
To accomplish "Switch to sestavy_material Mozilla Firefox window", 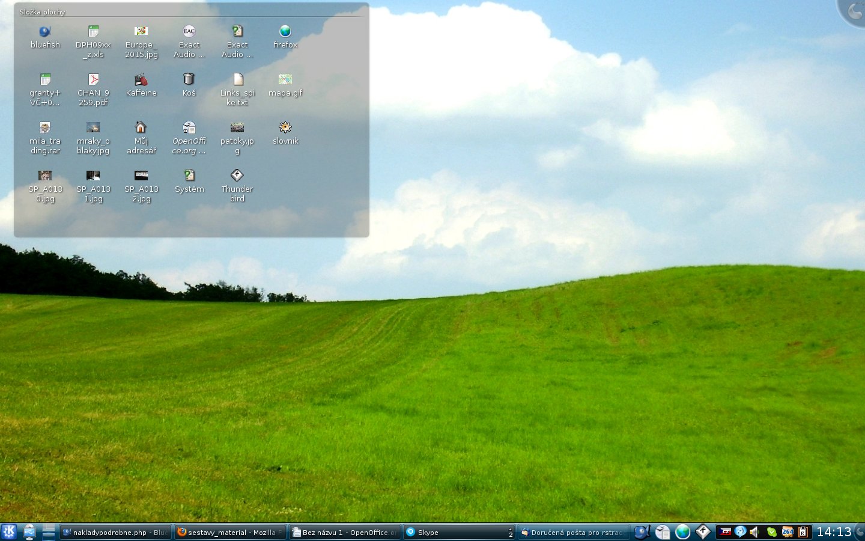I will click(x=230, y=532).
